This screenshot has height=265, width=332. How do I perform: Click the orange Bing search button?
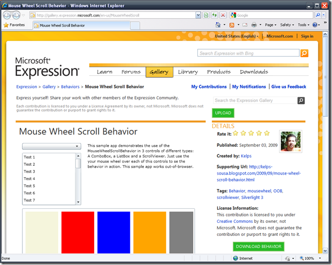point(304,53)
